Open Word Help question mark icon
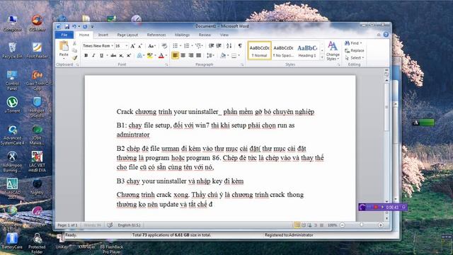This screenshot has width=453, height=255. [386, 35]
